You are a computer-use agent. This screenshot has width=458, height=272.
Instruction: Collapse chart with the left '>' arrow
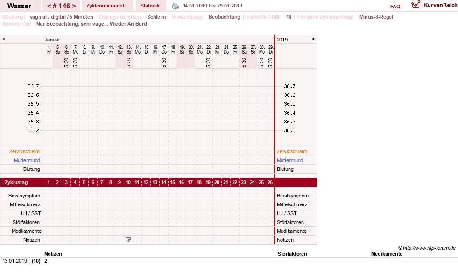tap(4, 39)
